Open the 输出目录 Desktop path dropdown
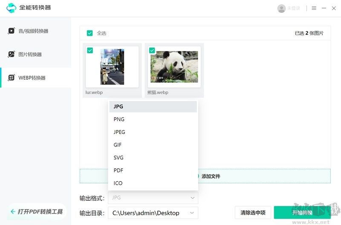Image resolution: width=341 pixels, height=225 pixels. [153, 213]
